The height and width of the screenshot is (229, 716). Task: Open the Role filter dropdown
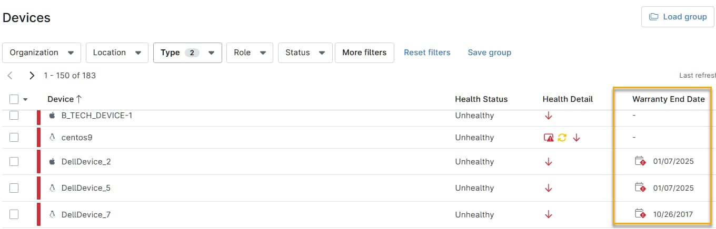tap(250, 53)
